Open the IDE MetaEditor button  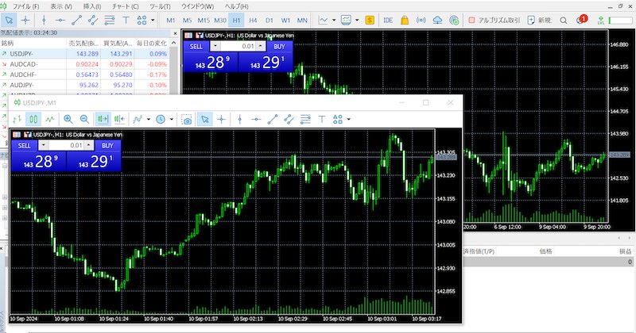388,20
